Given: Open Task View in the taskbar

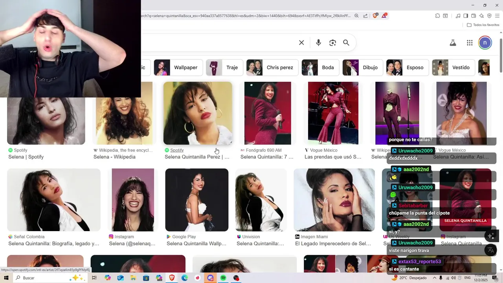Looking at the screenshot, I should [94, 278].
